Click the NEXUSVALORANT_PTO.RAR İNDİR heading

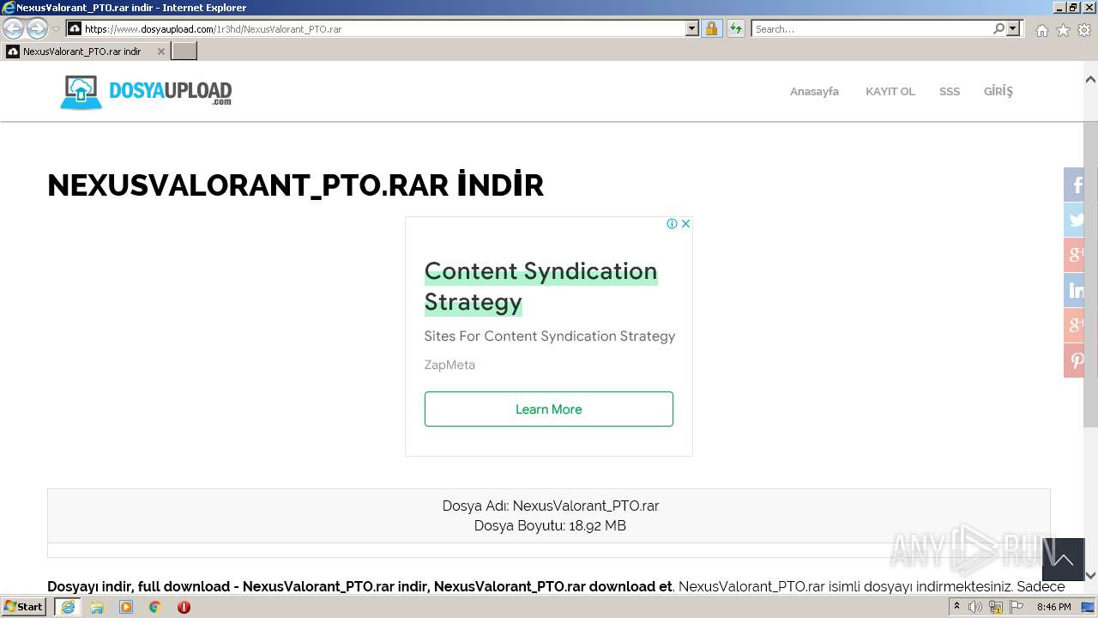click(x=295, y=185)
